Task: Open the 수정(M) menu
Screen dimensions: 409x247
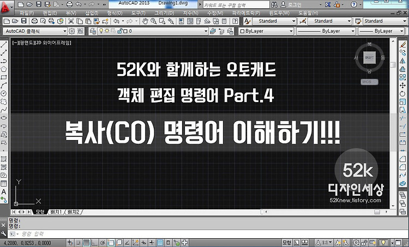Action: (x=215, y=13)
